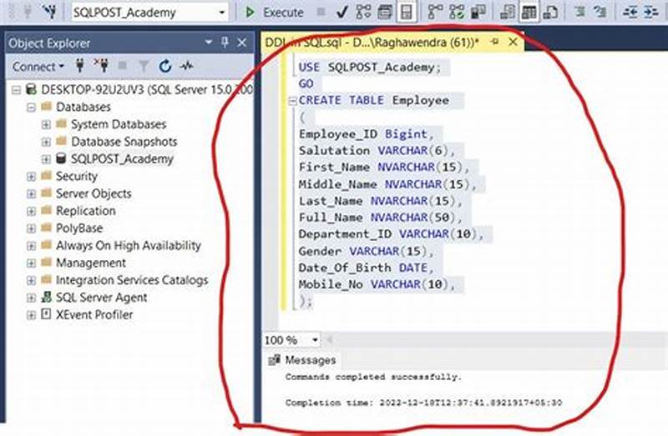668x436 pixels.
Task: Click the Employee_ID Bigint line
Action: 367,134
